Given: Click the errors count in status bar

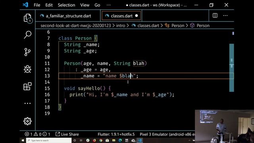Looking at the screenshot, I should click(x=29, y=134).
